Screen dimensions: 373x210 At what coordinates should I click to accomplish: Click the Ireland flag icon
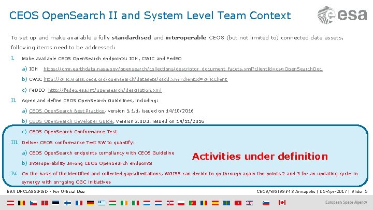tap(124, 203)
